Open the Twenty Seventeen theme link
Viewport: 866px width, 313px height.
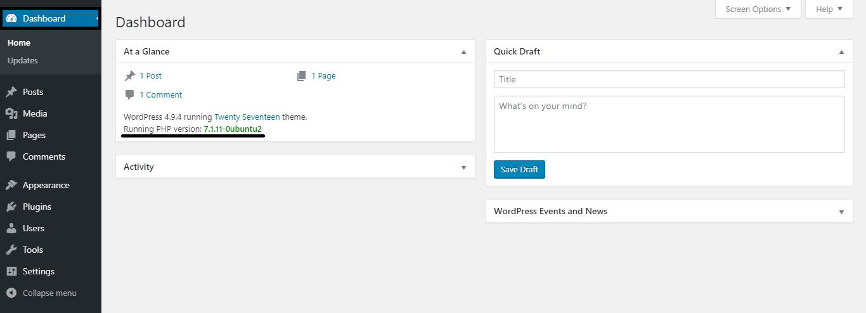[247, 117]
